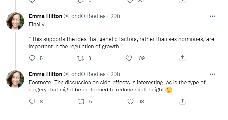
Task: Open Emma Hilton's avatar on 'Finally:' tweet
Action: (15, 21)
